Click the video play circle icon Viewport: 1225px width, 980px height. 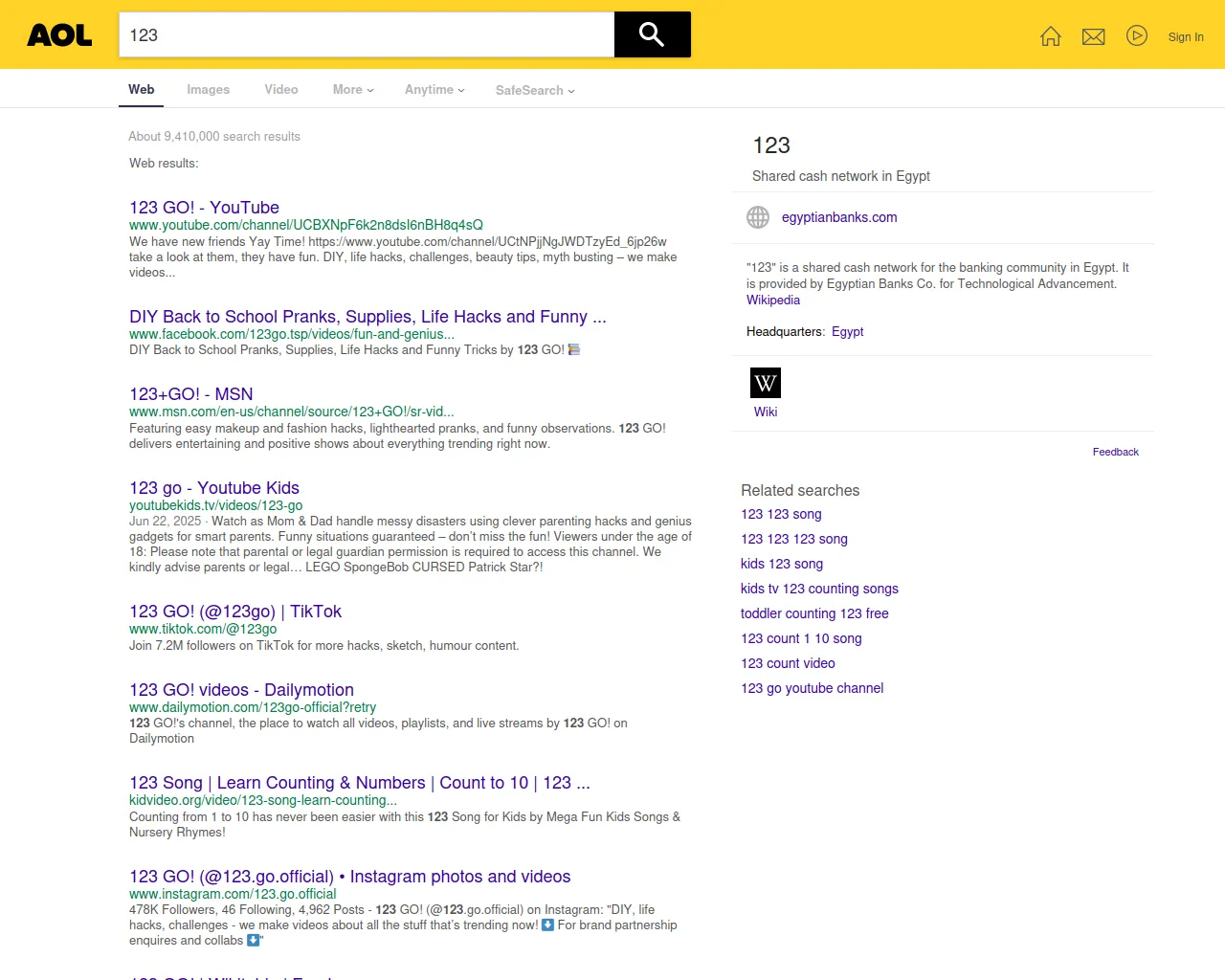1136,36
